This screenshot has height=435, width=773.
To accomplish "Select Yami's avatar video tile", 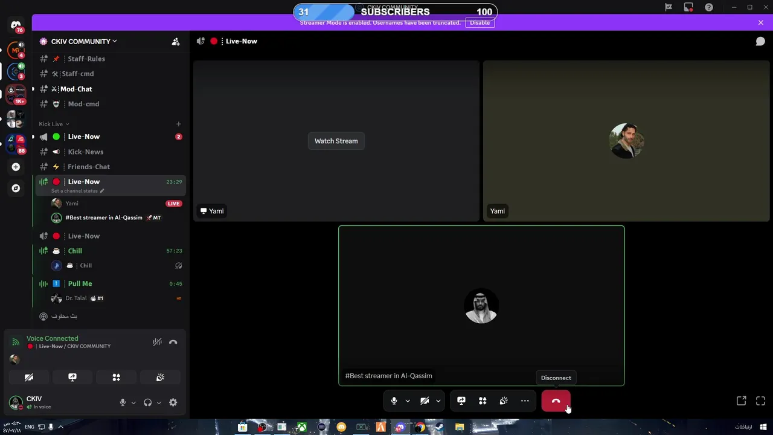I will (626, 141).
